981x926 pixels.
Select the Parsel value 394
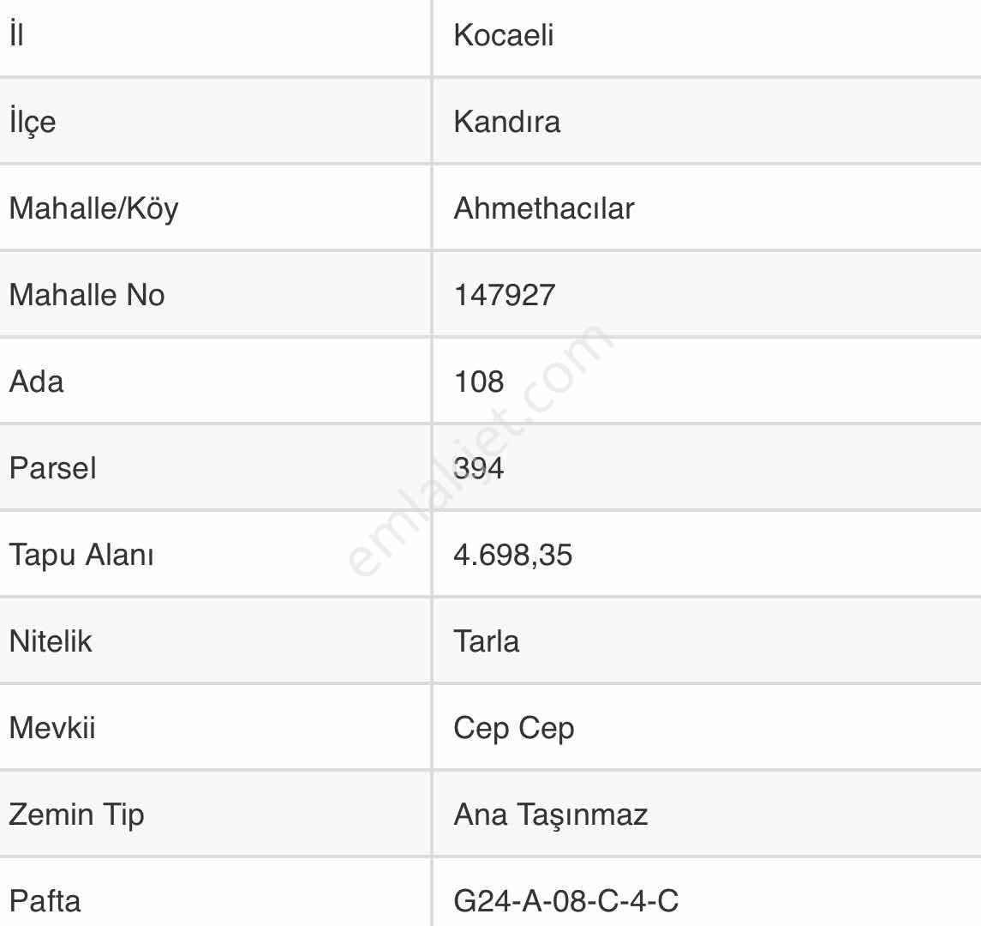[479, 468]
